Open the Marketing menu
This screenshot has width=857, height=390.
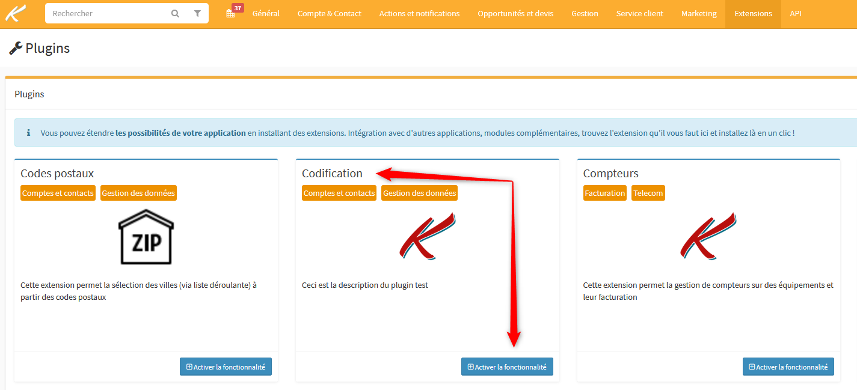pos(699,14)
